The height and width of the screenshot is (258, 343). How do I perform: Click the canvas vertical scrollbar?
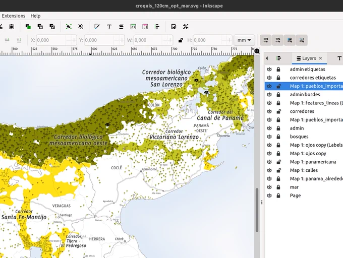257,210
